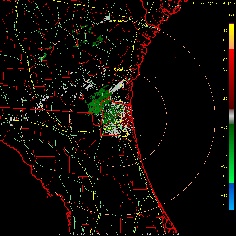Click the -80 value on velocity scale
Screen dimensions: 236x236
(x=224, y=196)
